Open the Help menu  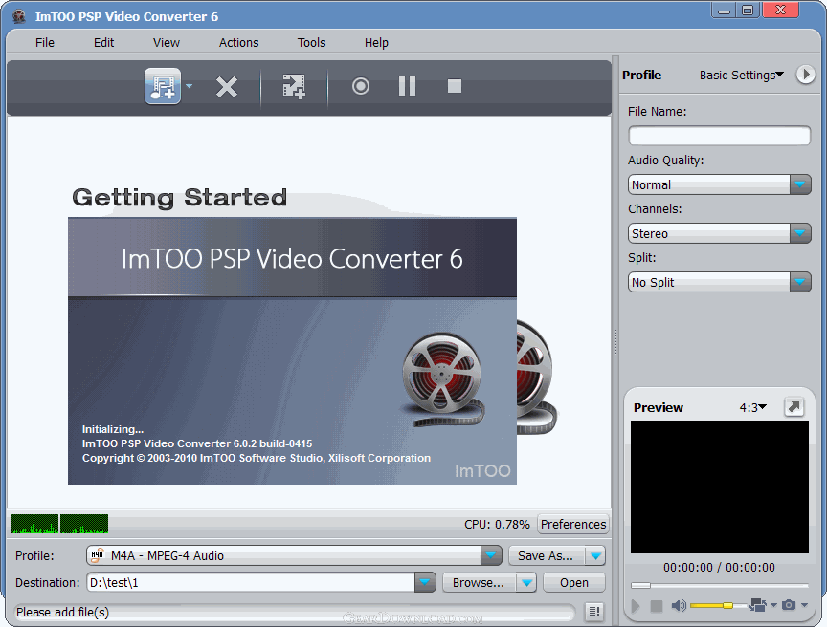pos(376,43)
